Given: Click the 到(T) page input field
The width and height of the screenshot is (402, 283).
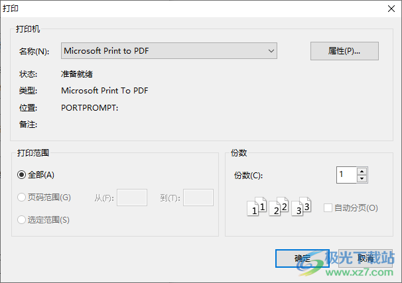Looking at the screenshot, I should 198,198.
